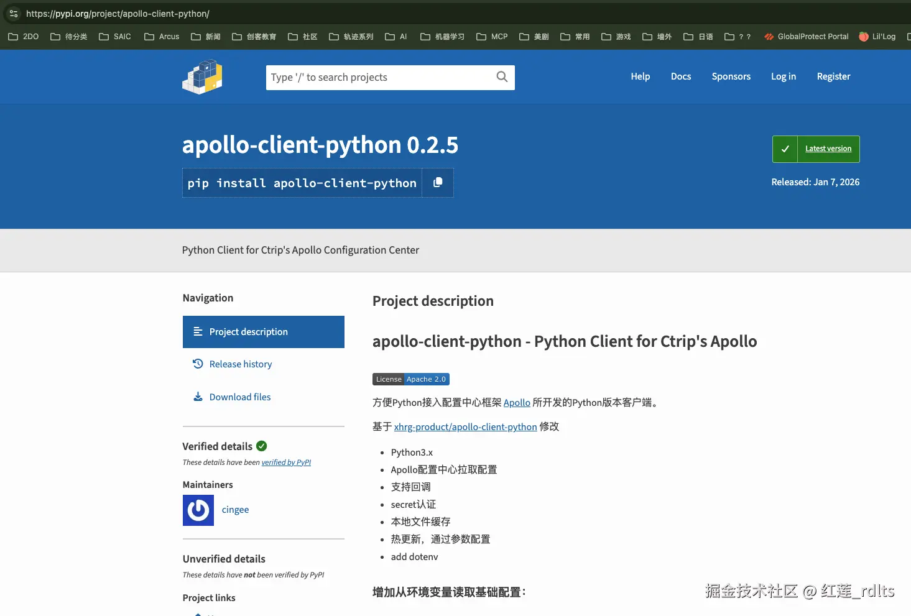The image size is (911, 616).
Task: Click the 'Project links' heading
Action: click(209, 598)
